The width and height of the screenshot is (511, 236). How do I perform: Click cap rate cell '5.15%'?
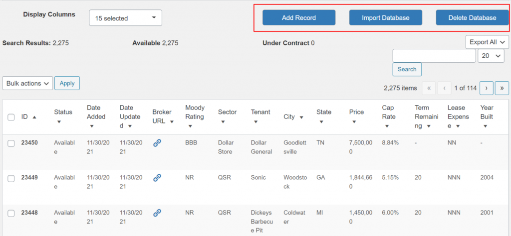point(390,177)
